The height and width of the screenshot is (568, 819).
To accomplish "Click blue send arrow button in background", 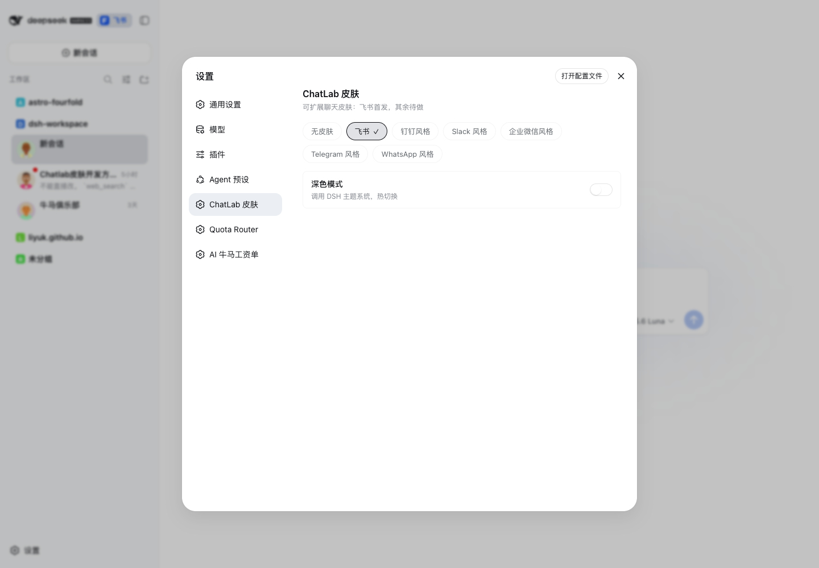I will click(x=694, y=320).
